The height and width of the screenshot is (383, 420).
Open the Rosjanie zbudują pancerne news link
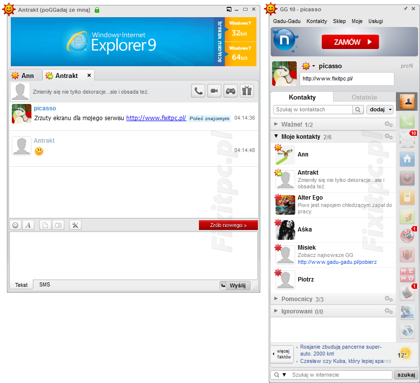tap(341, 350)
